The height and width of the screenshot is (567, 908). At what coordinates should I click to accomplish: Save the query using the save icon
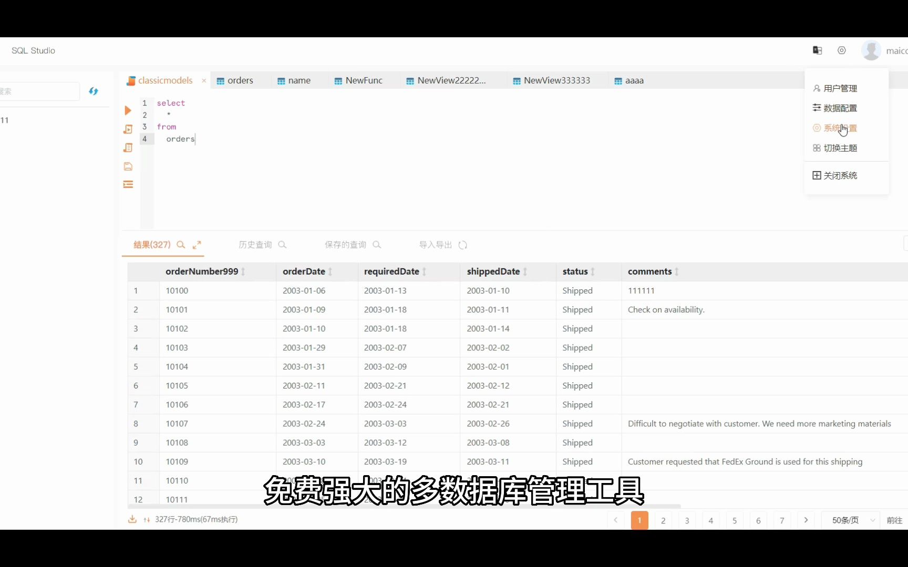coord(128,166)
